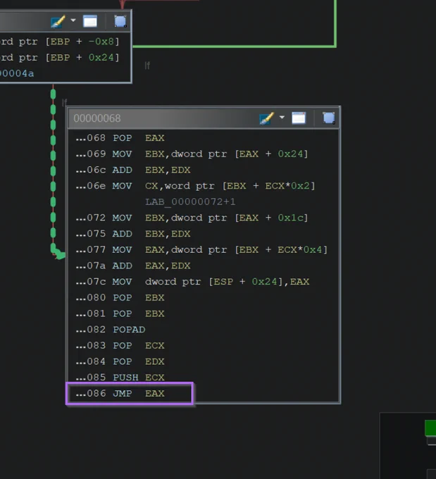
Task: Select the '...075 ADD EBX,EDX' line
Action: [133, 234]
